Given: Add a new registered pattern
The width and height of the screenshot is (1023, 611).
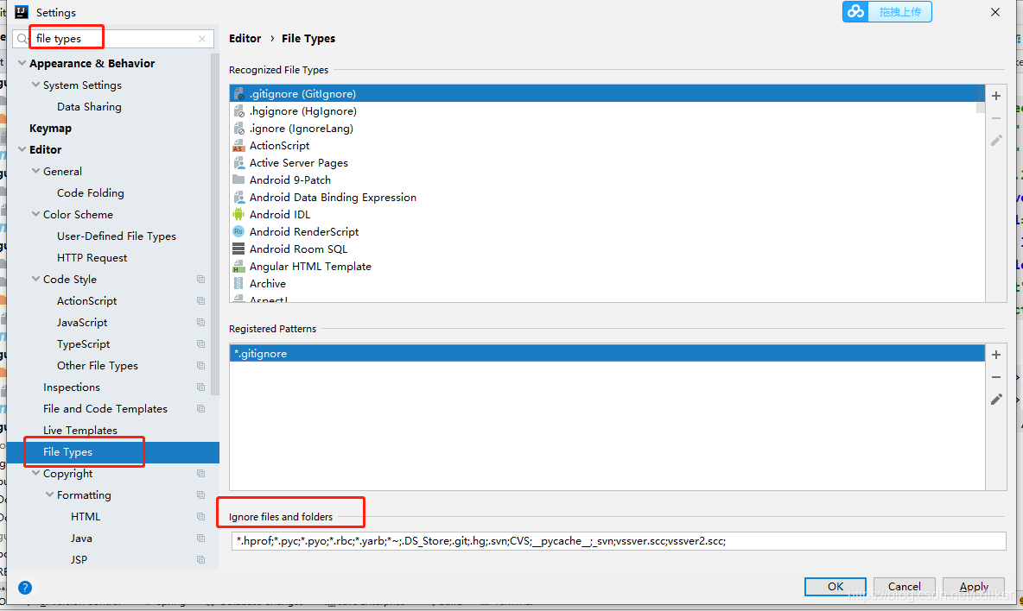Looking at the screenshot, I should point(995,355).
